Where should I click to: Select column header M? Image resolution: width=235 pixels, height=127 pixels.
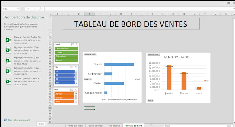point(173,14)
